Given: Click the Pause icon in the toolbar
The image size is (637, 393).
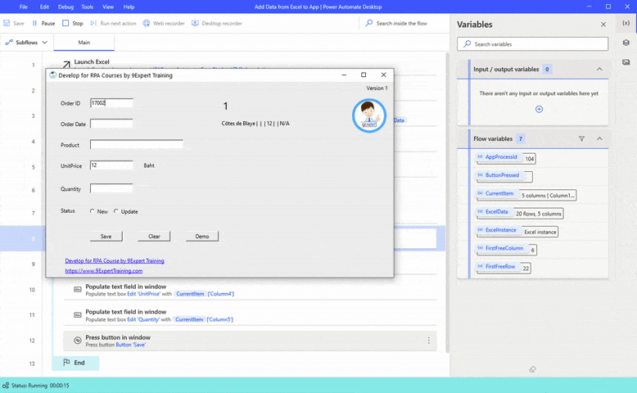Looking at the screenshot, I should click(x=34, y=23).
